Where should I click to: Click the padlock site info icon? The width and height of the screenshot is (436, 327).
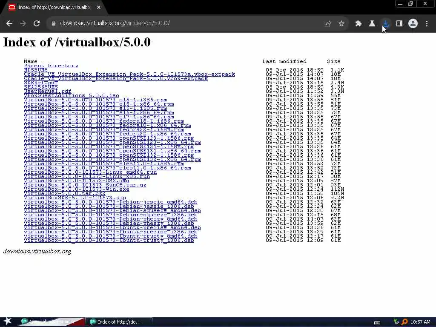[x=53, y=23]
